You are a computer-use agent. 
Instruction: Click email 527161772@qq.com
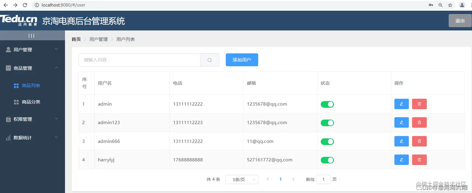click(x=270, y=160)
